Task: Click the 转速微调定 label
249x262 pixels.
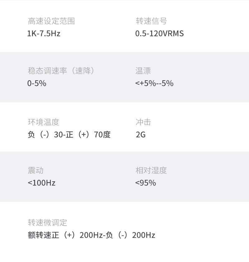Action: pyautogui.click(x=47, y=223)
